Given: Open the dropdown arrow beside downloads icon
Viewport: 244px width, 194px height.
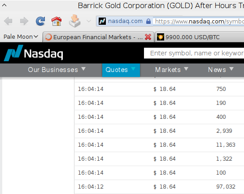Looking at the screenshot, I should tap(89, 21).
